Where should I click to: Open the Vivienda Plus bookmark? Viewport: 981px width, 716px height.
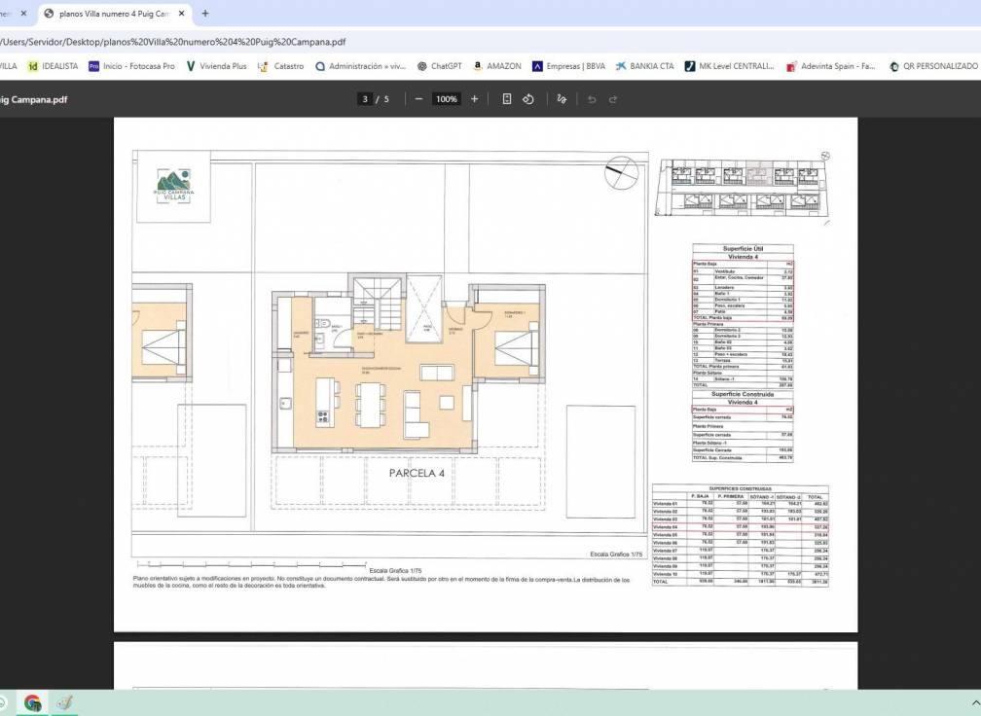(216, 66)
